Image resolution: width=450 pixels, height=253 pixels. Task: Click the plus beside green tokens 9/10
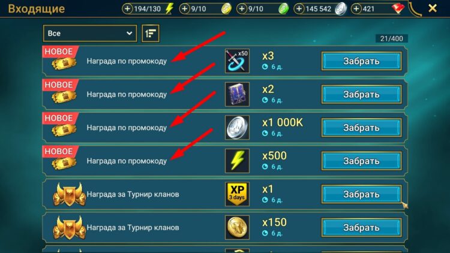[x=242, y=9]
